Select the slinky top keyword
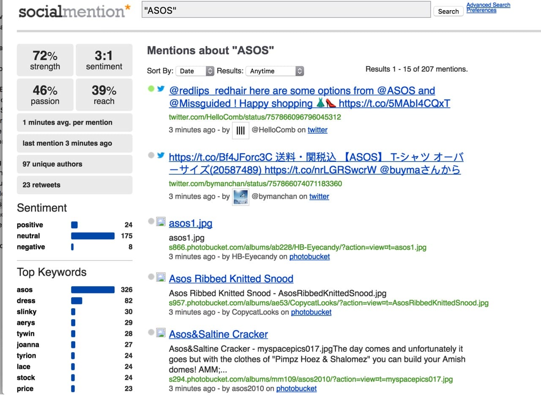541x406 pixels. pos(27,312)
